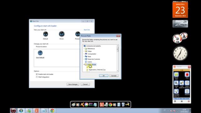The height and width of the screenshot is (113, 201).
Task: Click the analog clock gadget
Action: 180,53
